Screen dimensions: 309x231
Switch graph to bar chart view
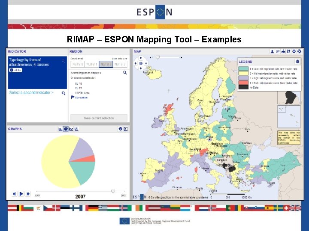pyautogui.click(x=61, y=129)
